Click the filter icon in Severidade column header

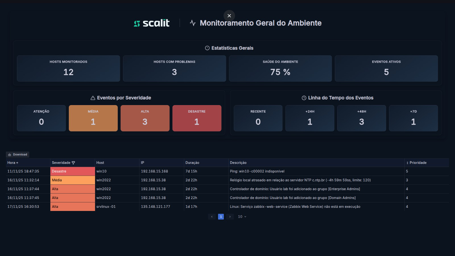pos(73,163)
